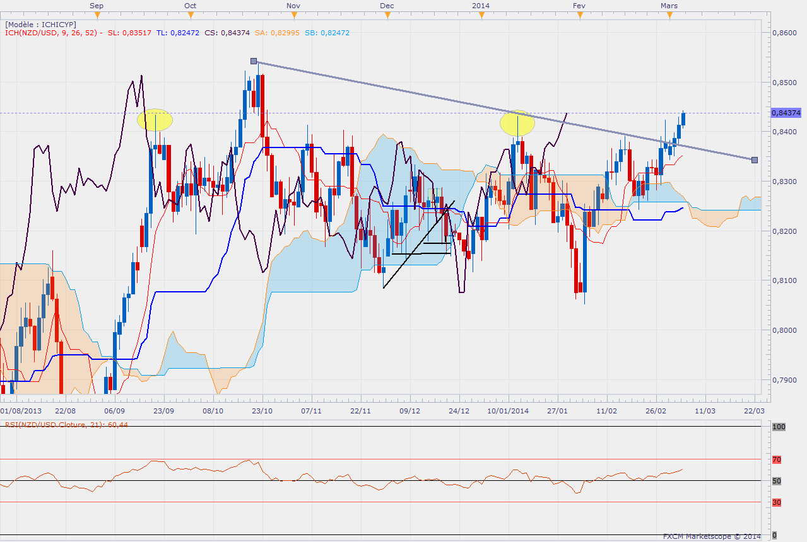
Task: Click the 22/11 date label
Action: point(360,410)
